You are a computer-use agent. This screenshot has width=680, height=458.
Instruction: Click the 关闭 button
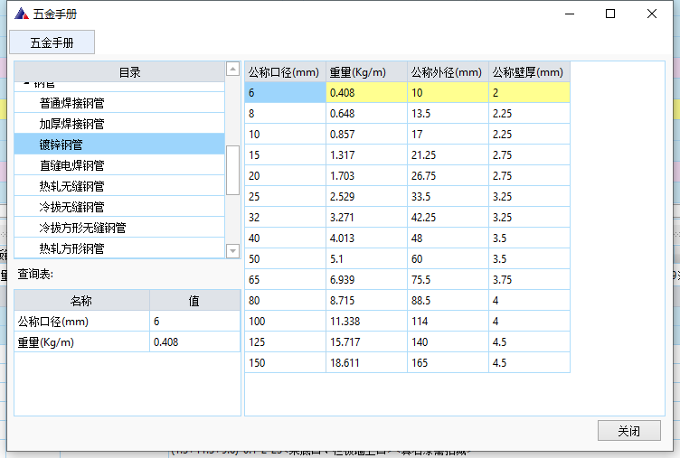pos(628,431)
